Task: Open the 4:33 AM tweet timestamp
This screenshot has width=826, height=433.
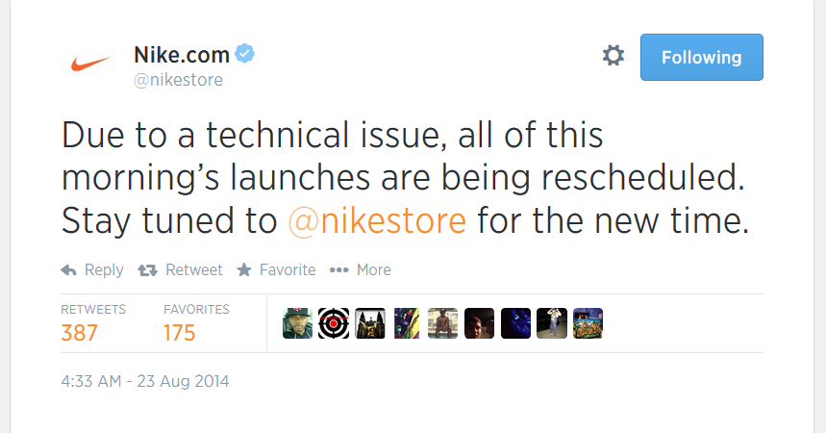Action: [x=144, y=381]
